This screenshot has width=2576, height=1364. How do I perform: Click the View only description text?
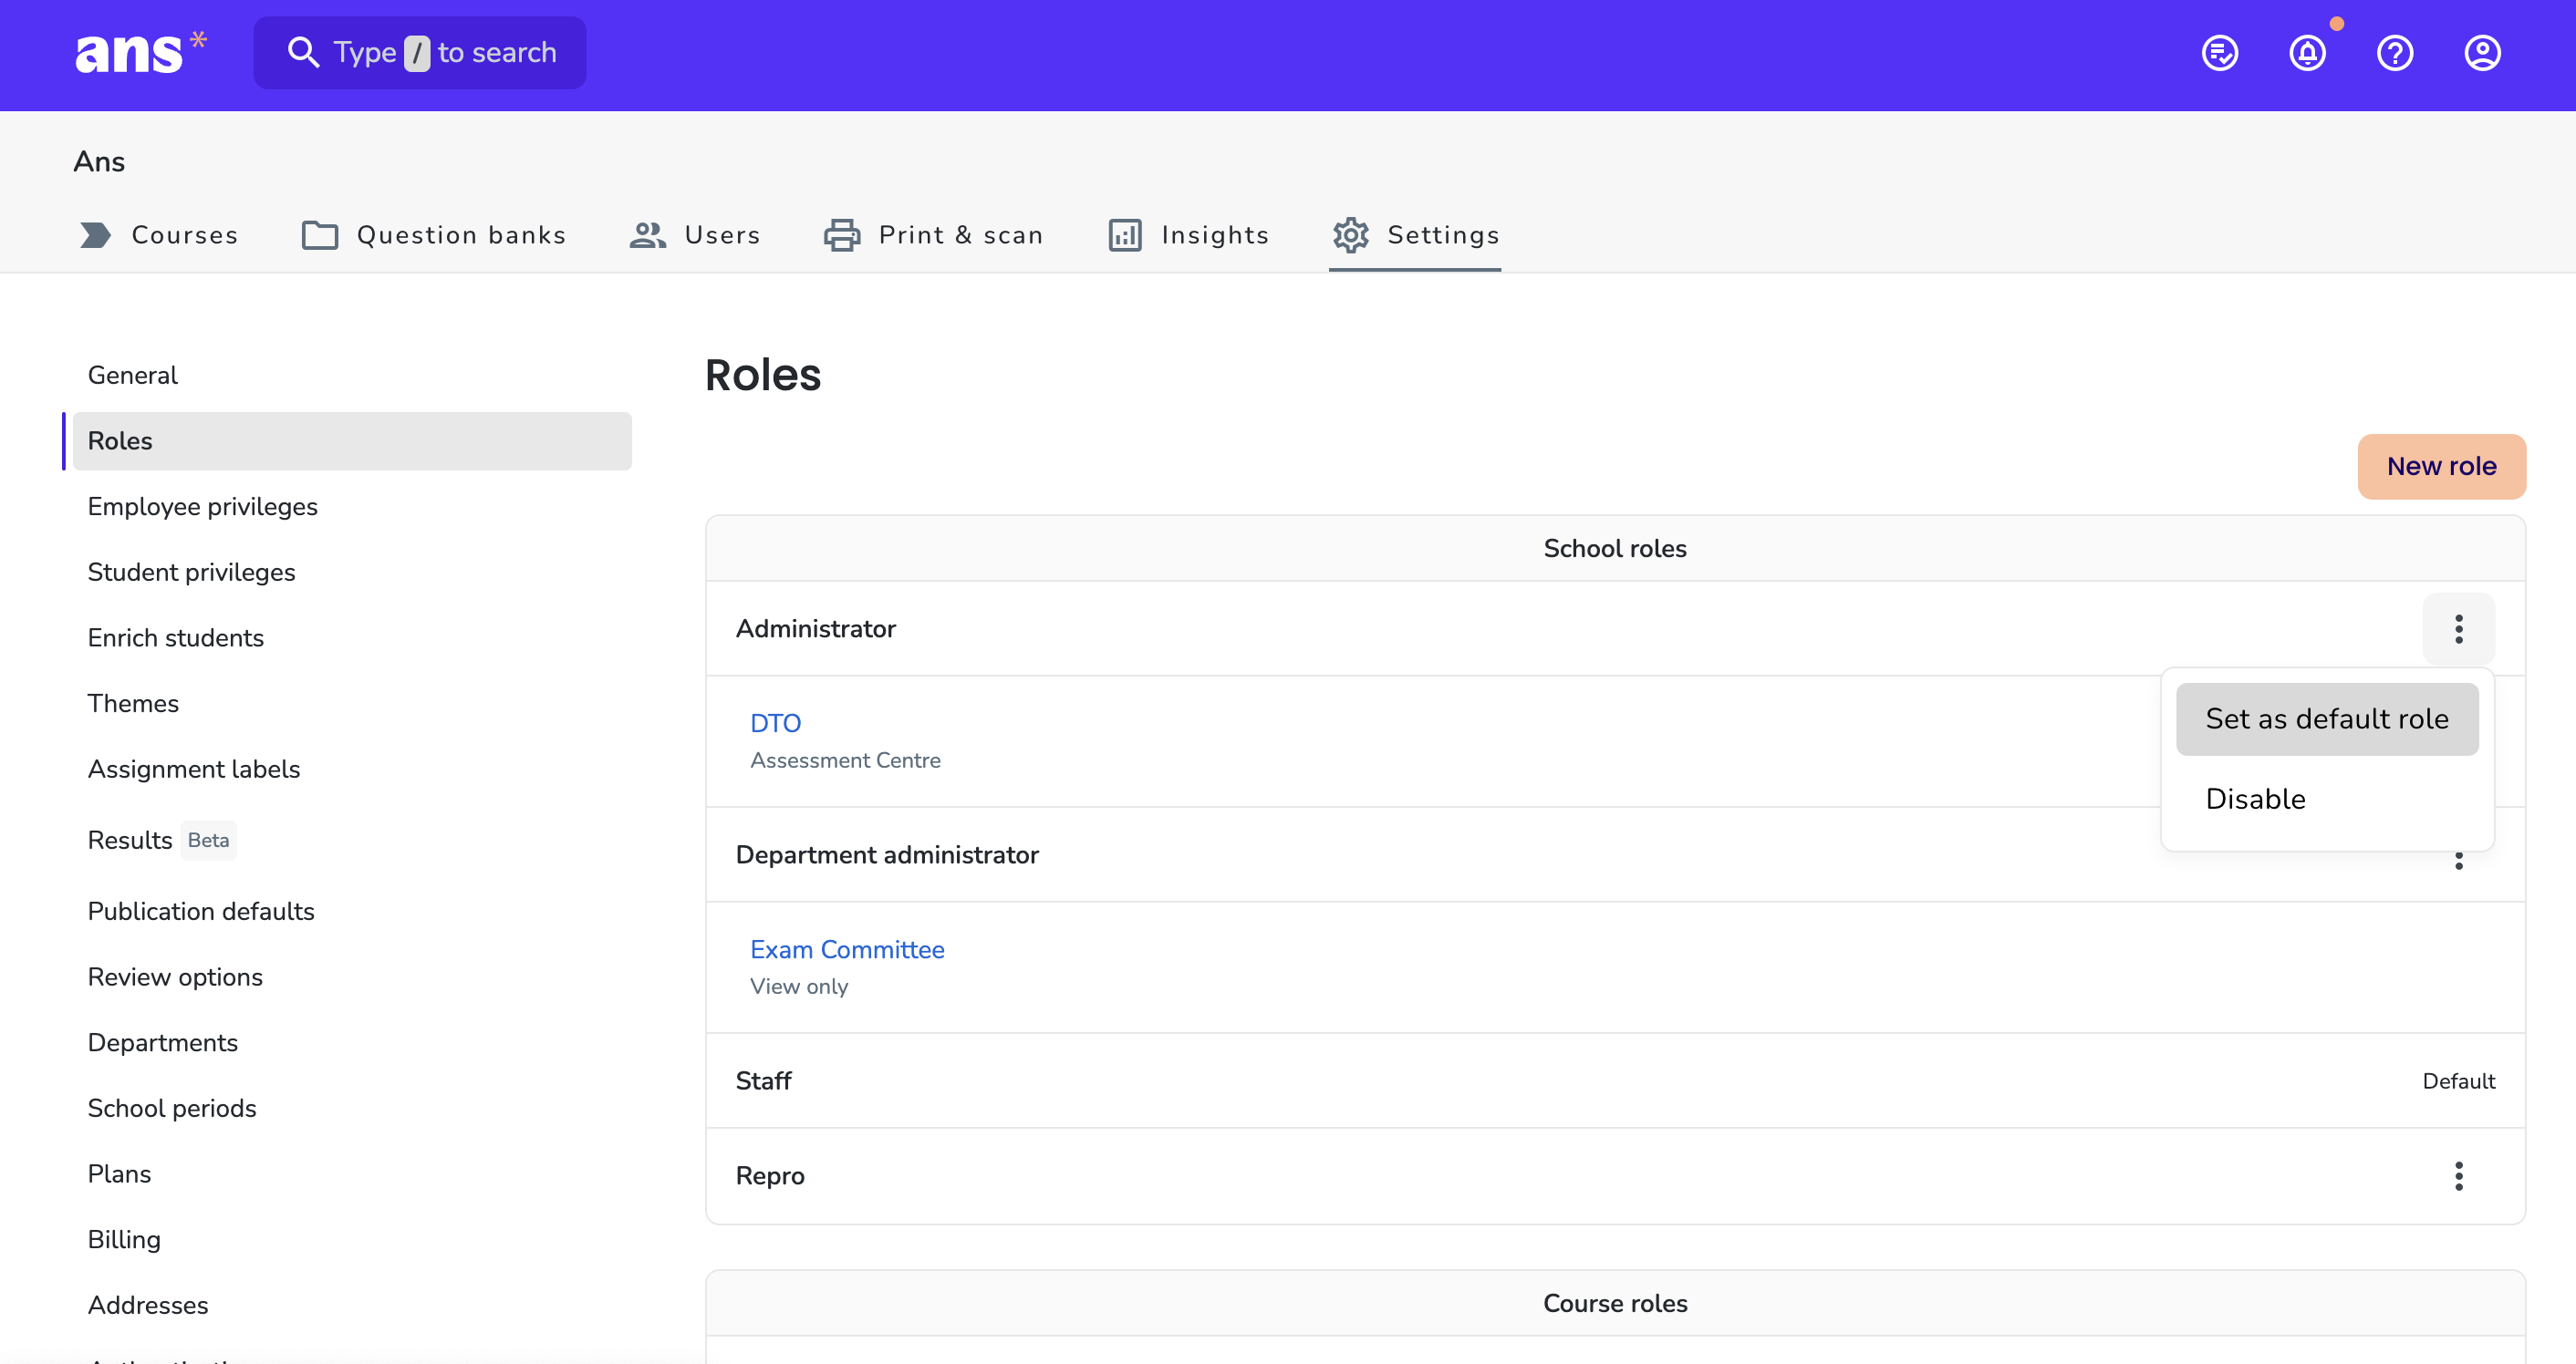click(799, 987)
